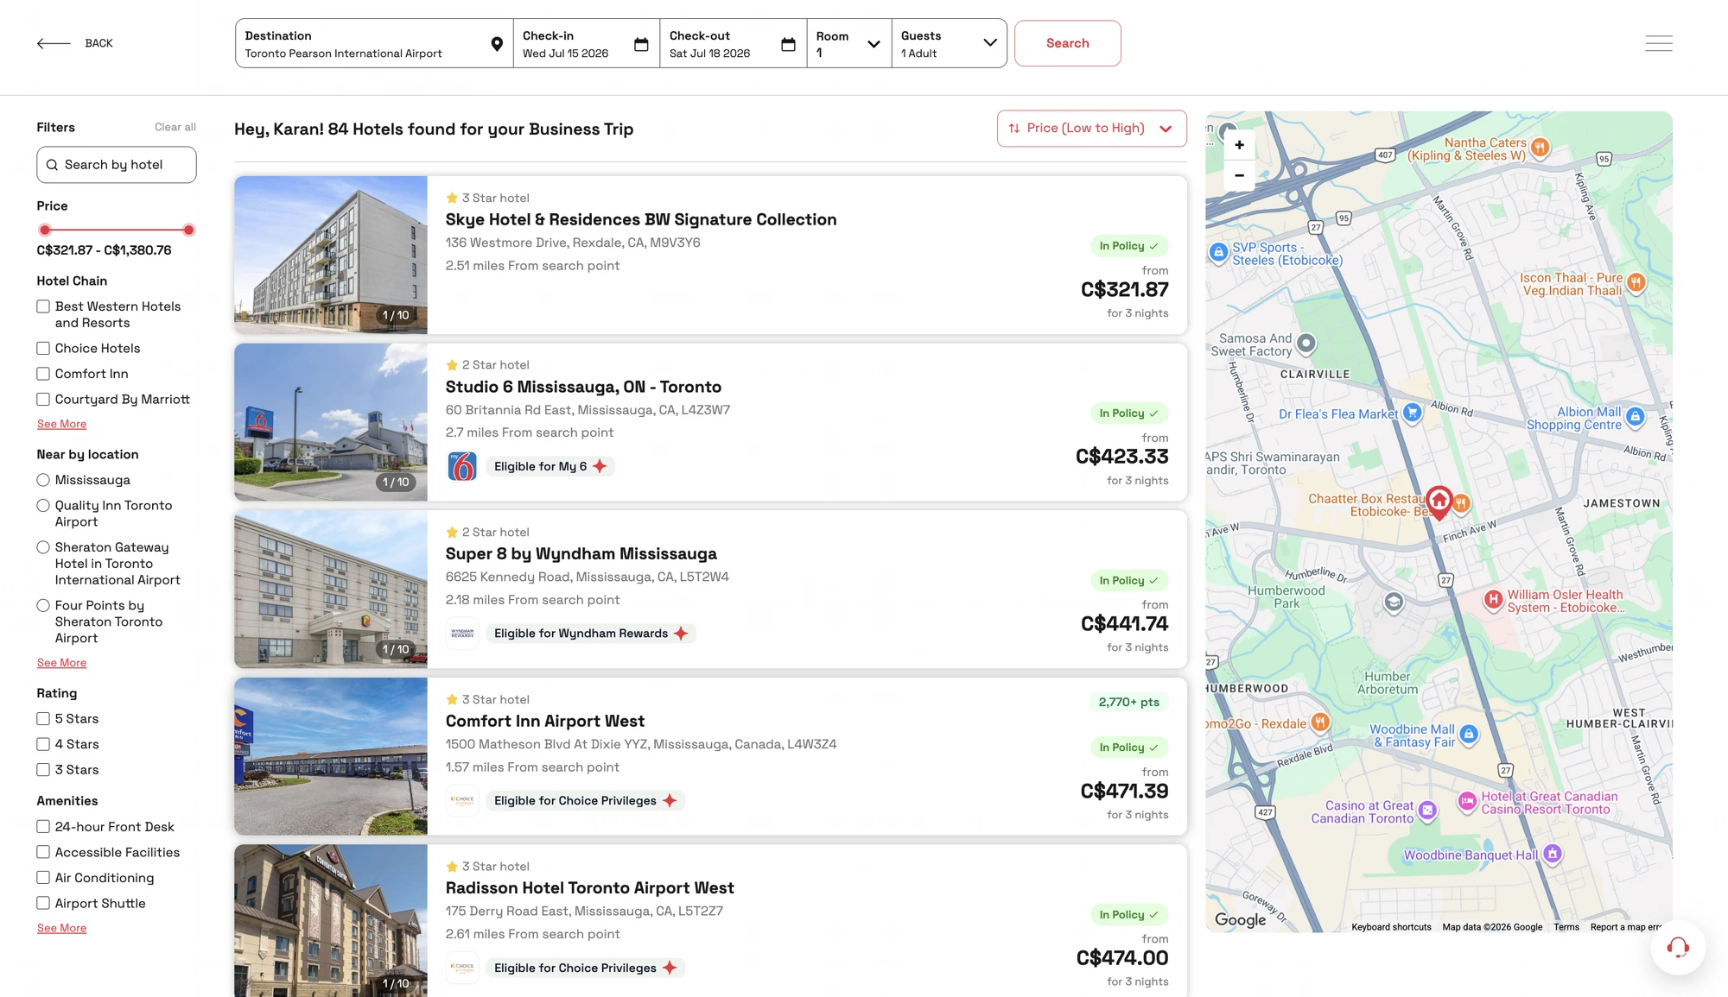1728x997 pixels.
Task: Click Woodbine Mall map pin
Action: (1468, 735)
